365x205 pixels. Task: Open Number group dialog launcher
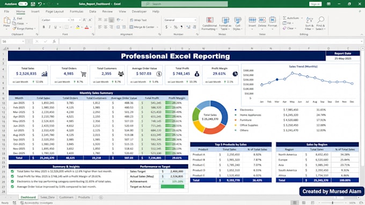point(197,34)
